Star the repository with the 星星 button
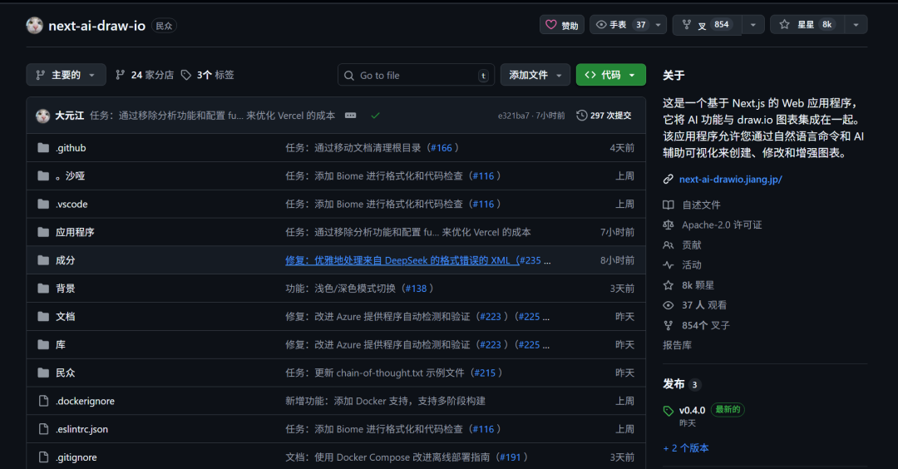Screen dimensions: 898x469 807,25
